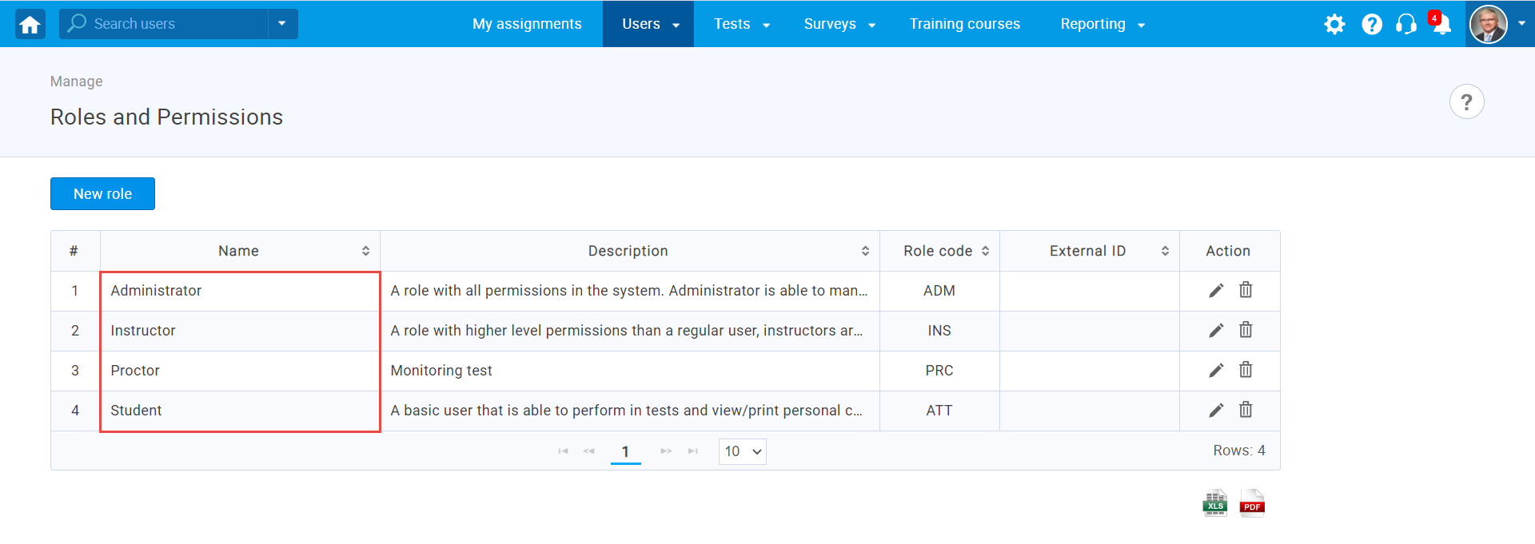Open the Surveys menu dropdown
1535x544 pixels.
(x=839, y=24)
